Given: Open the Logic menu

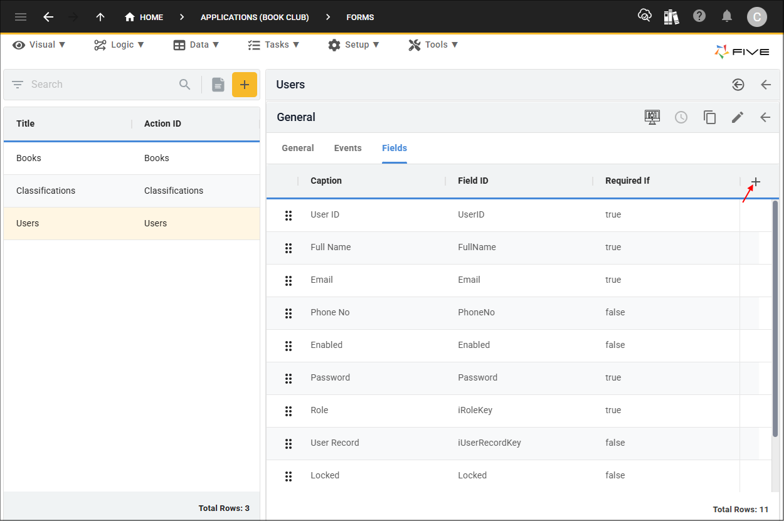Looking at the screenshot, I should (119, 45).
